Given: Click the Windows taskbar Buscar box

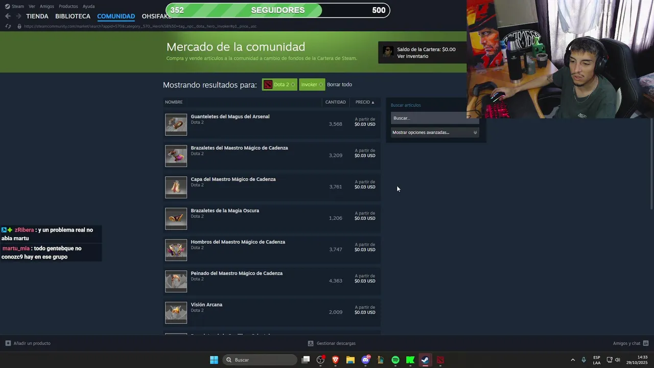Looking at the screenshot, I should pyautogui.click(x=261, y=360).
